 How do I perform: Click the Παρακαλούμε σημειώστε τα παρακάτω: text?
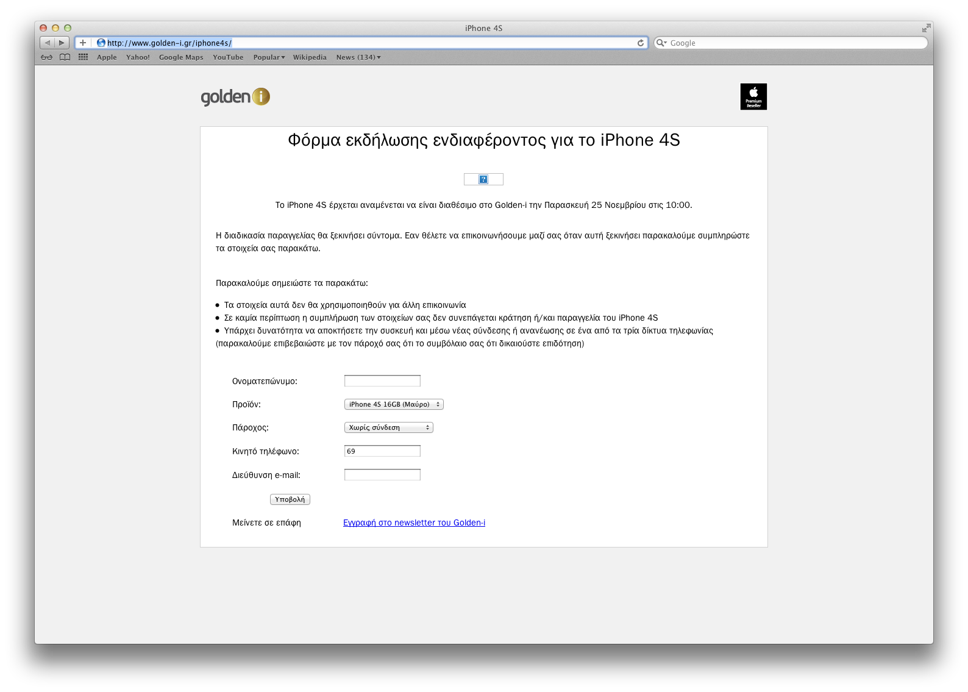(x=292, y=283)
